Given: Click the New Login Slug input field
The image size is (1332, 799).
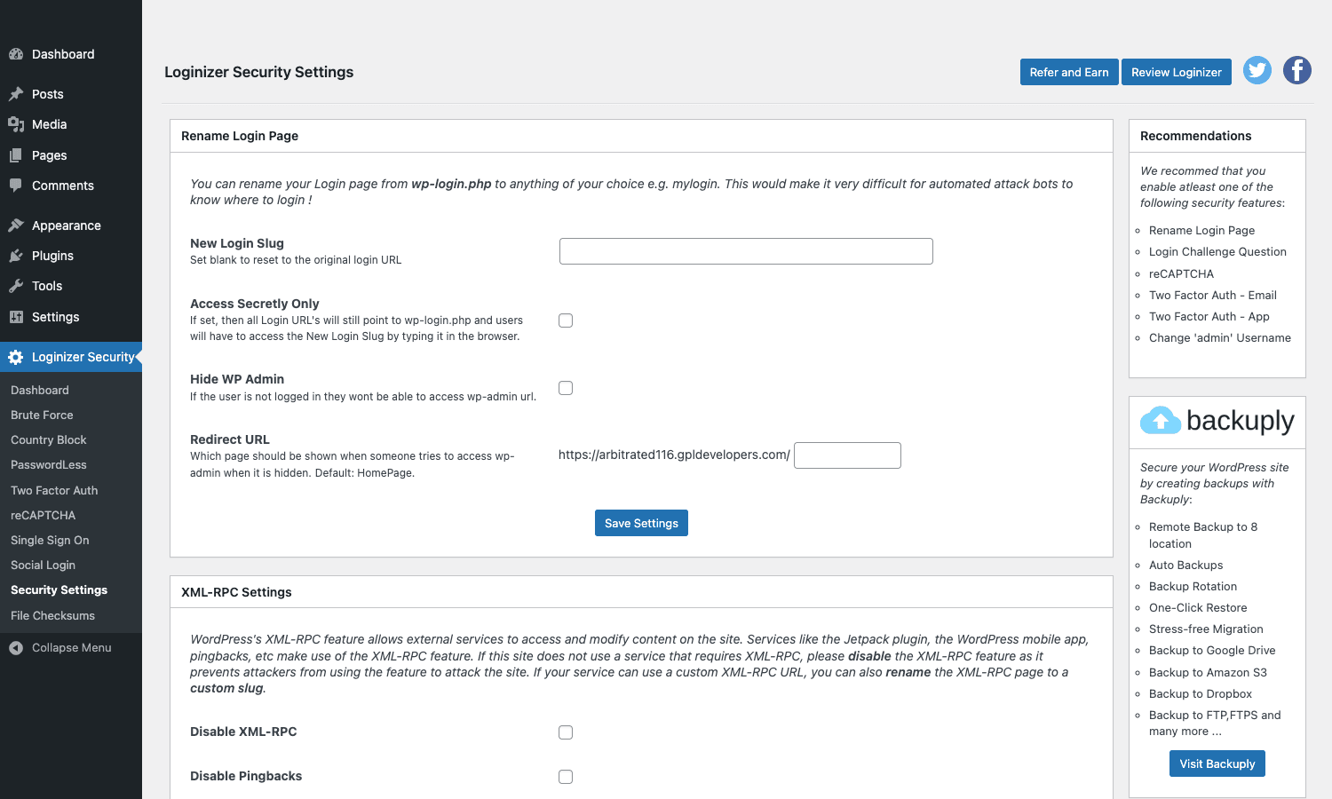Looking at the screenshot, I should [x=746, y=251].
